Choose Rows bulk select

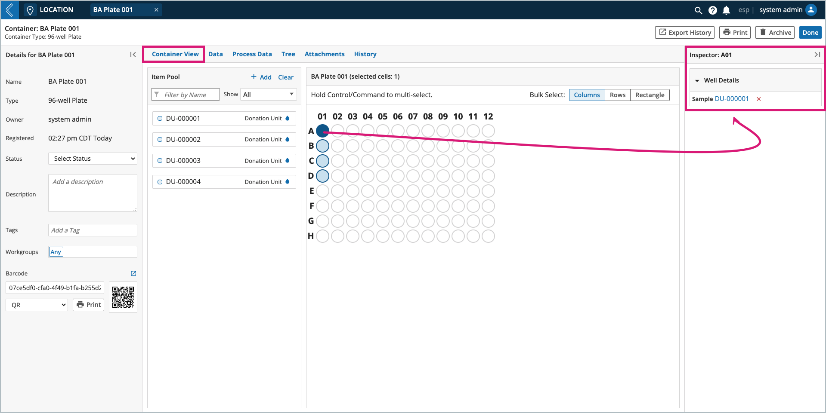pos(618,95)
